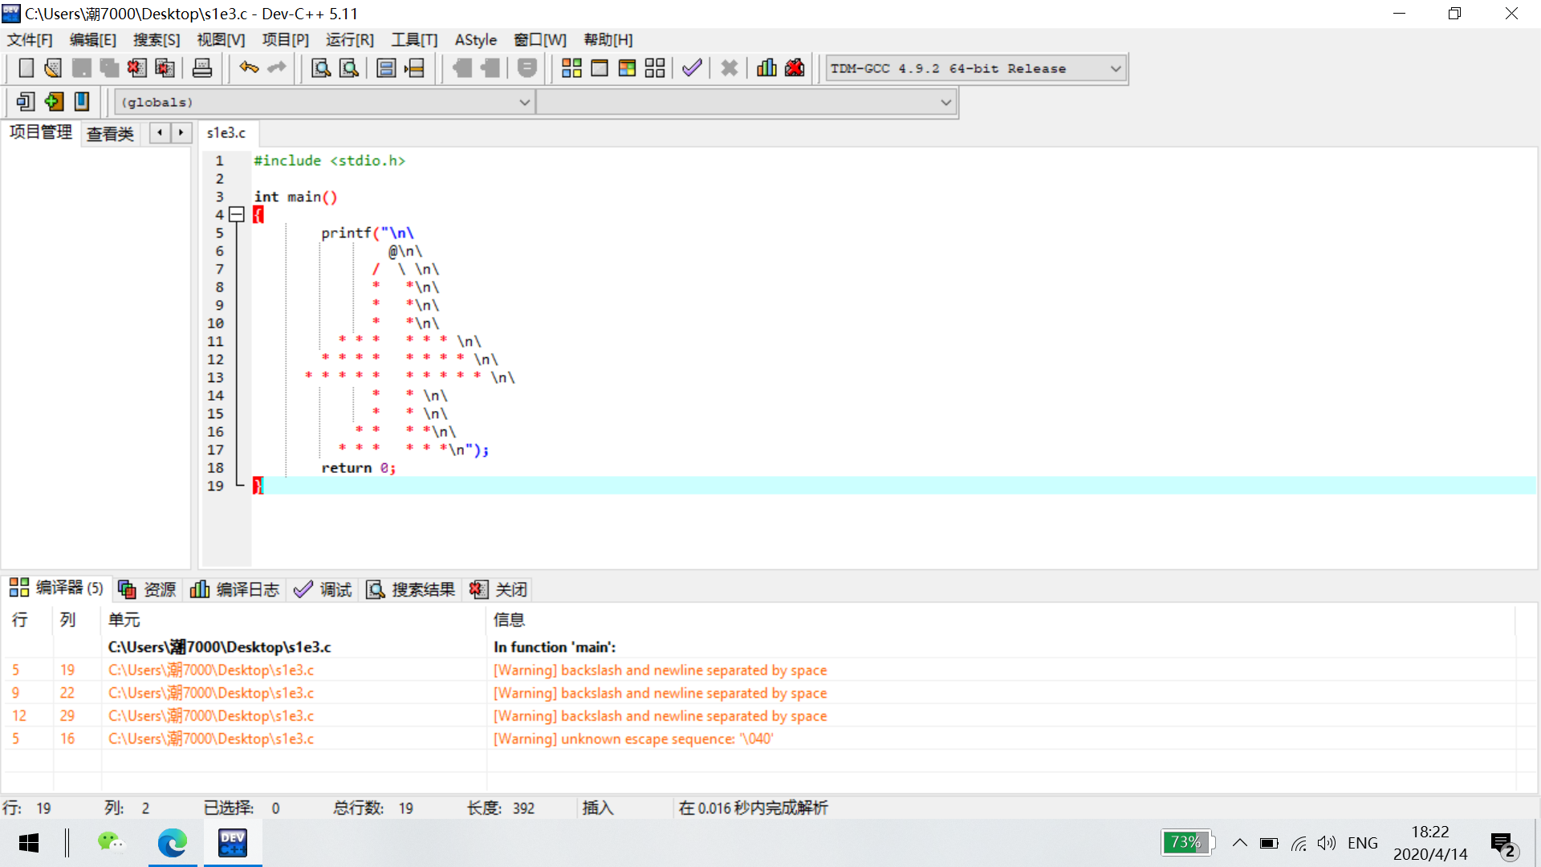Click the undo icon in toolbar
The image size is (1541, 867).
pyautogui.click(x=249, y=67)
